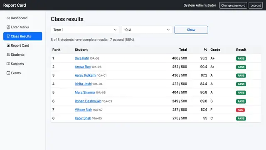Click total 287 / 500

tap(180, 110)
